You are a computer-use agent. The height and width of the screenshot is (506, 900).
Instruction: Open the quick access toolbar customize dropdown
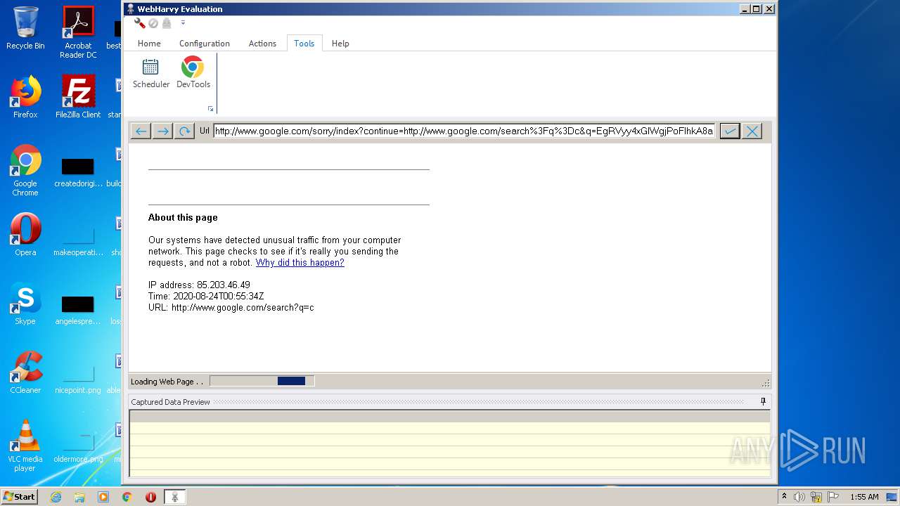click(183, 23)
